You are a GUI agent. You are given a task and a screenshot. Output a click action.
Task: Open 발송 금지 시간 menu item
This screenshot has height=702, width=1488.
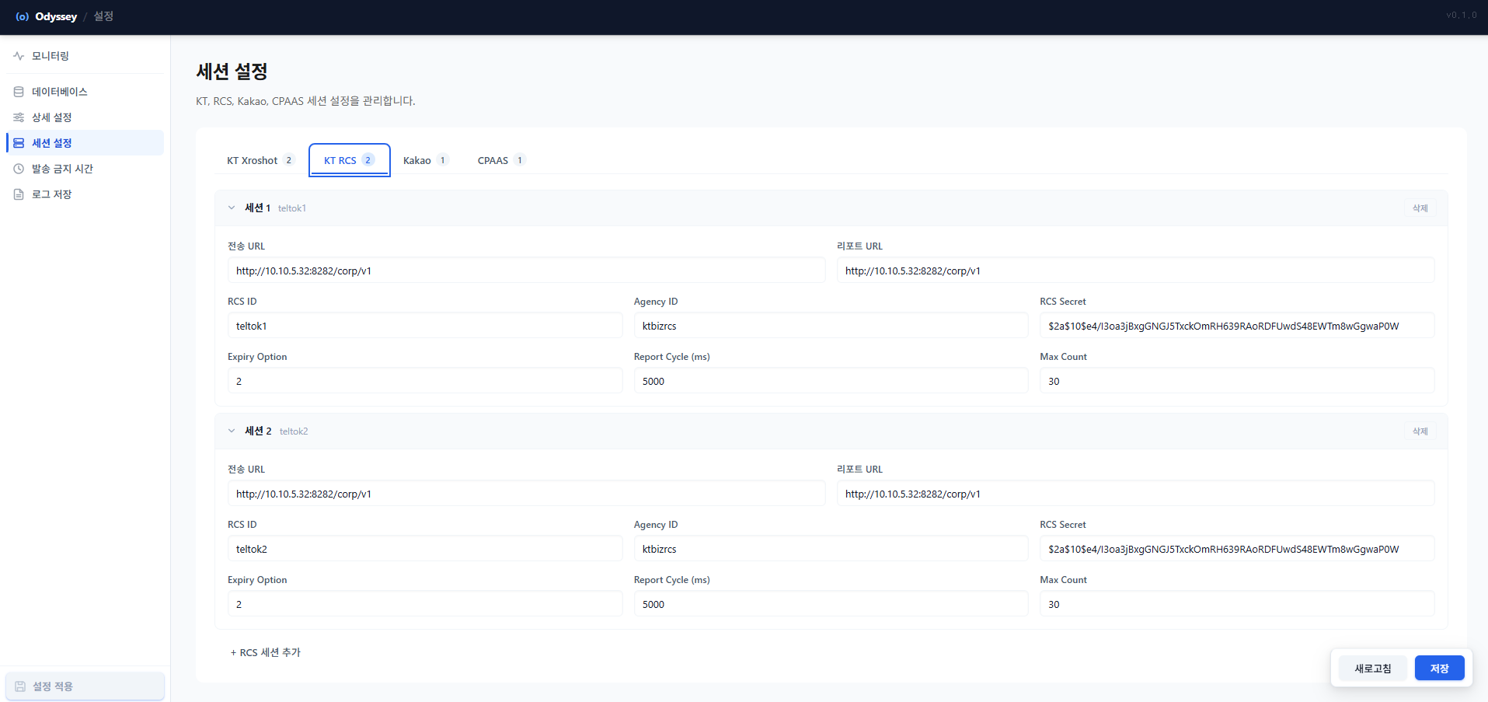tap(85, 169)
